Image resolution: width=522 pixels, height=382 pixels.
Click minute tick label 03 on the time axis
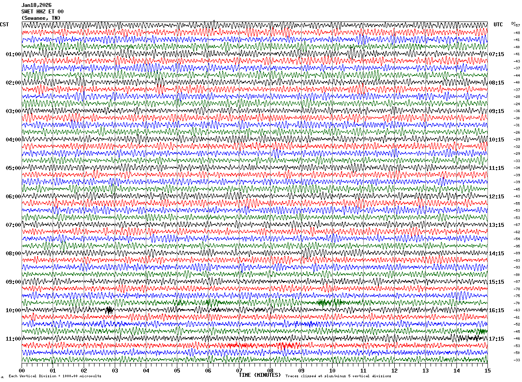click(x=115, y=370)
